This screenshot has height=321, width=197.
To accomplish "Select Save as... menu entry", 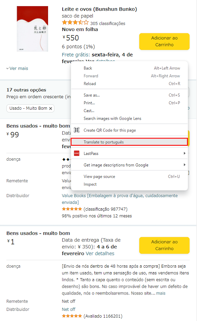I will tap(129, 95).
